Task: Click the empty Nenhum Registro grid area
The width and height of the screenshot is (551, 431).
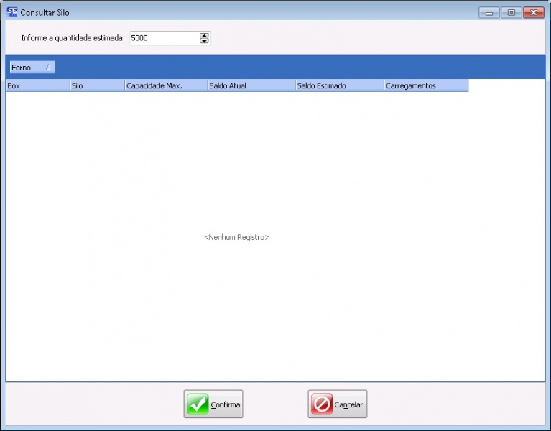Action: [x=237, y=237]
